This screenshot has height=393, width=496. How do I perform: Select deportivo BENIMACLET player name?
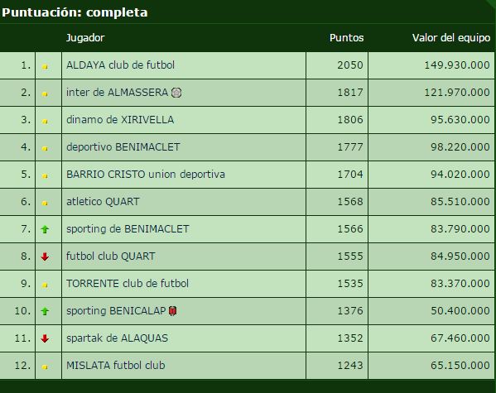pos(123,147)
